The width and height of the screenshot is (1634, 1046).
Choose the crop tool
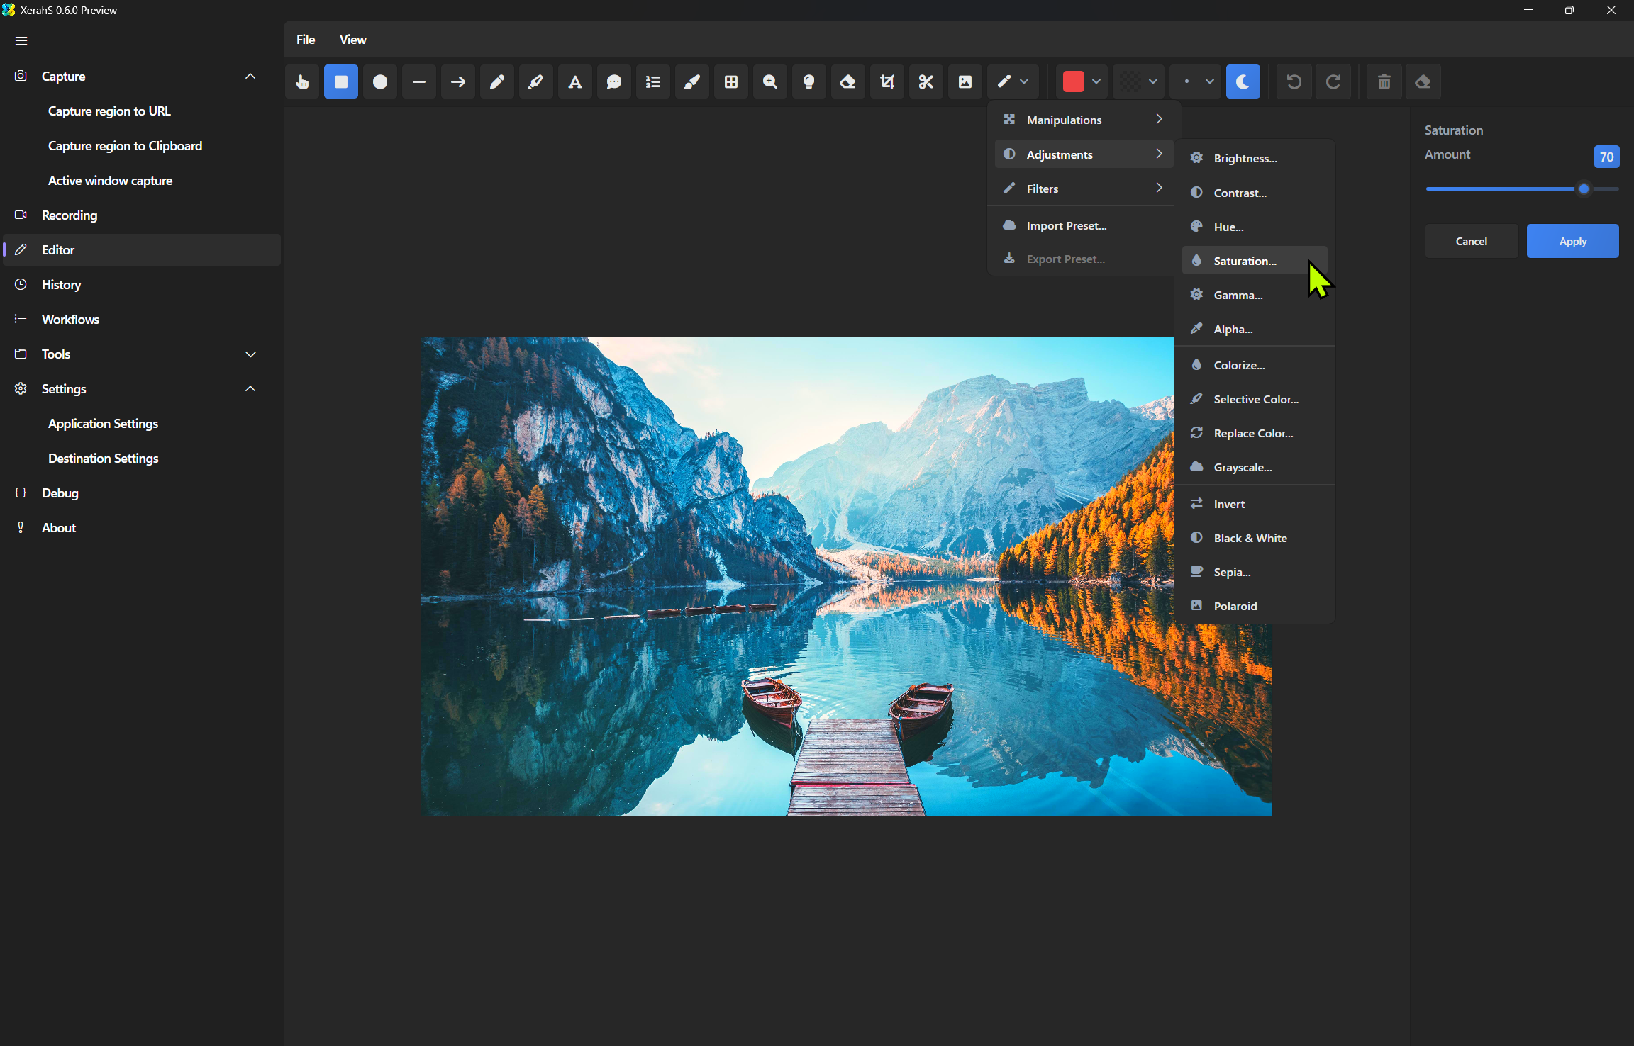coord(887,81)
